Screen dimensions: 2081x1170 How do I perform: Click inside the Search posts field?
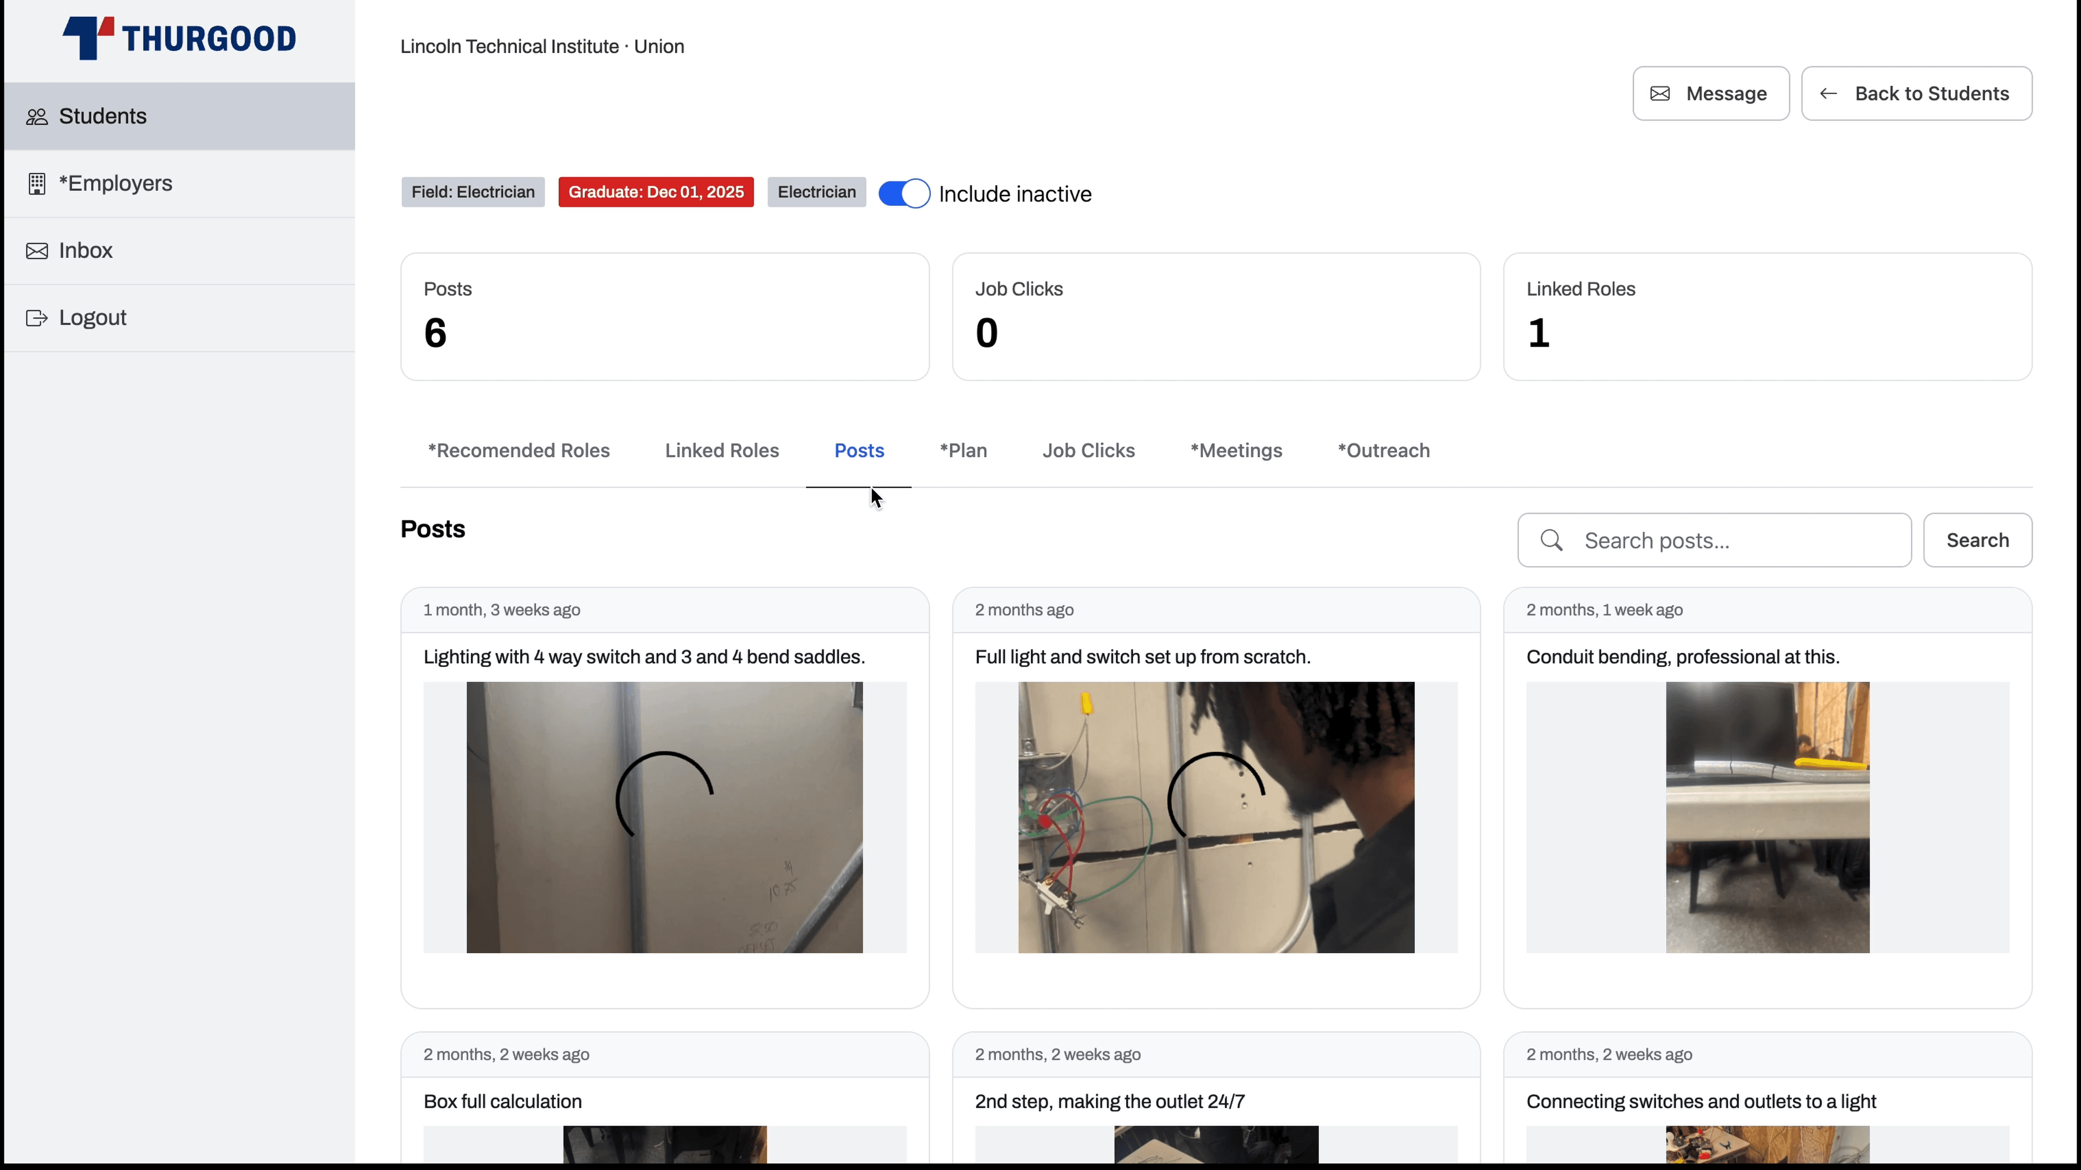tap(1712, 539)
